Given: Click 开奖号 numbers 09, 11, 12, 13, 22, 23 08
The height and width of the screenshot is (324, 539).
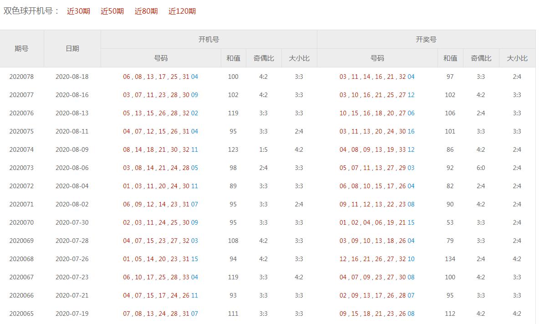Looking at the screenshot, I should click(x=377, y=204).
